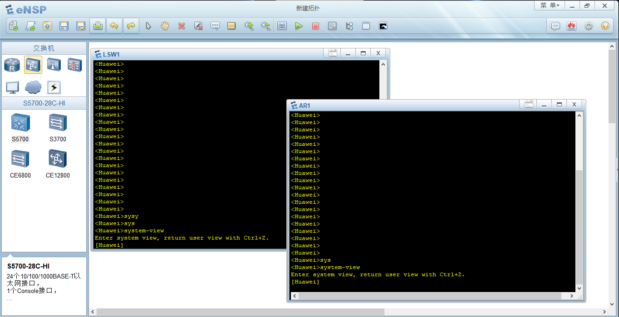Start devices with the green play button
Viewport: 619px width, 317px height.
pyautogui.click(x=299, y=26)
